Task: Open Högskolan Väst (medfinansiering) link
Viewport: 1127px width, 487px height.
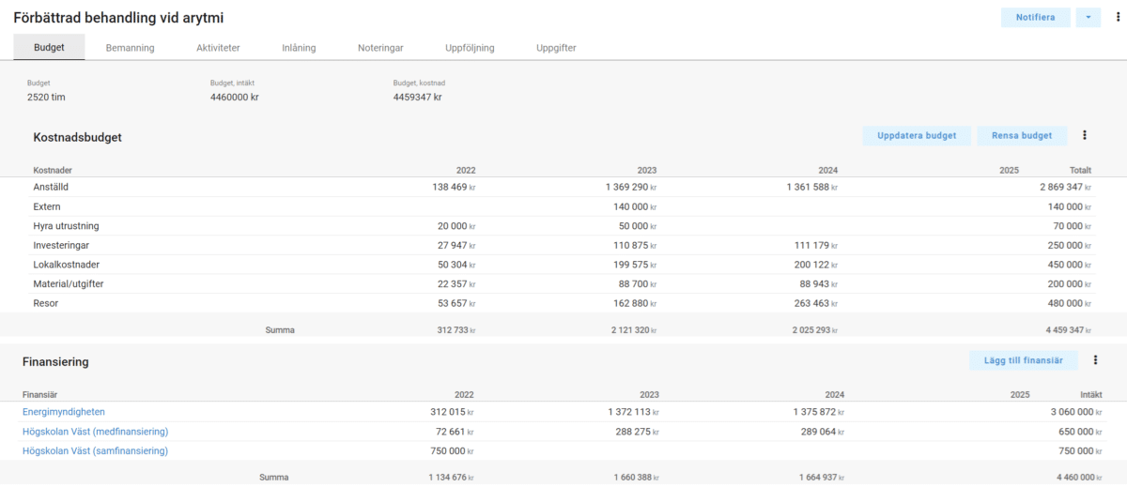Action: pyautogui.click(x=95, y=432)
